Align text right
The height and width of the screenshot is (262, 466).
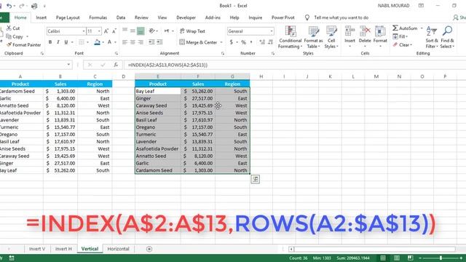coord(141,42)
